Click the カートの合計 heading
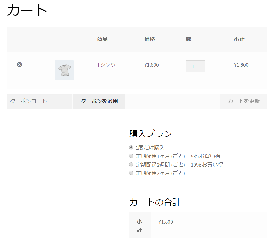Image resolution: width=274 pixels, height=238 pixels. [155, 202]
